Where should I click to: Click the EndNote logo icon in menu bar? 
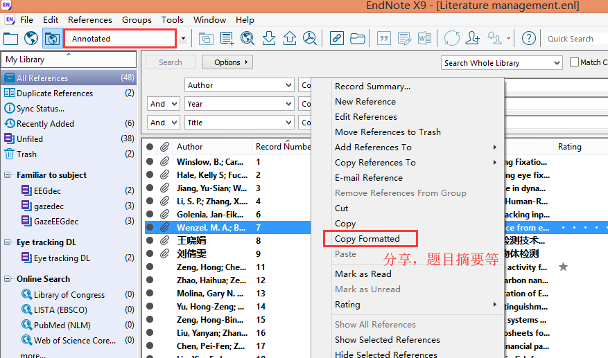click(10, 20)
